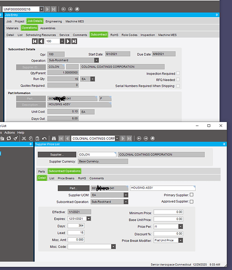Switch to Parts tab in Supplier Price List
This screenshot has width=232, height=270.
click(x=42, y=171)
